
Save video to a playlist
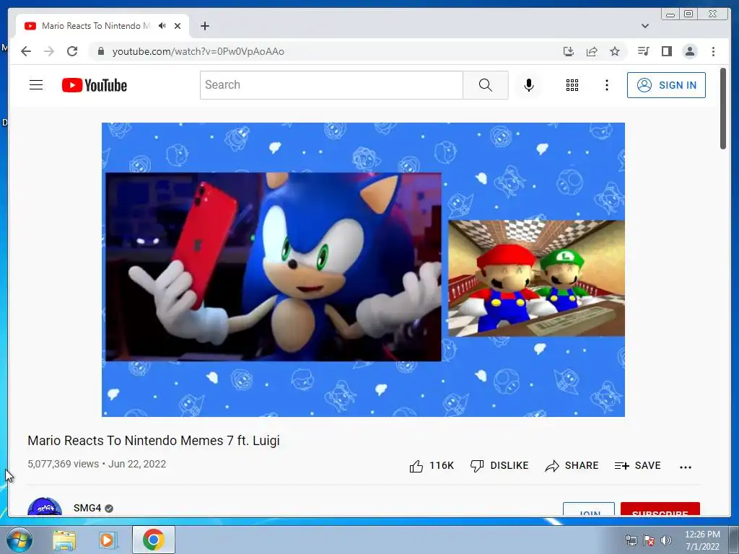click(x=638, y=466)
